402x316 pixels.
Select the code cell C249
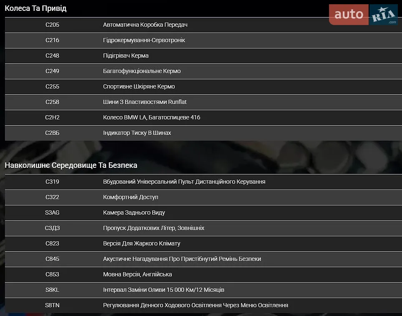(52, 71)
